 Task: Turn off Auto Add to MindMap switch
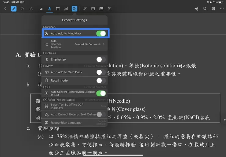(101, 33)
